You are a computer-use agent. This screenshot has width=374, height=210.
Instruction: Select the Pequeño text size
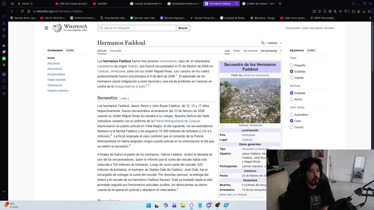coord(292,65)
